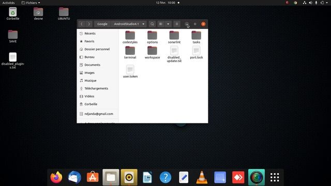
Task: Select the options folder
Action: coord(152,37)
